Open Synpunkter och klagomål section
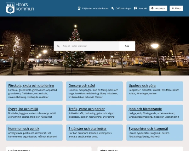 pyautogui.click(x=148, y=129)
